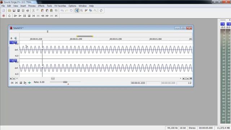Click Play in the transport toolbar
This screenshot has width=231, height=130.
(x=20, y=16)
